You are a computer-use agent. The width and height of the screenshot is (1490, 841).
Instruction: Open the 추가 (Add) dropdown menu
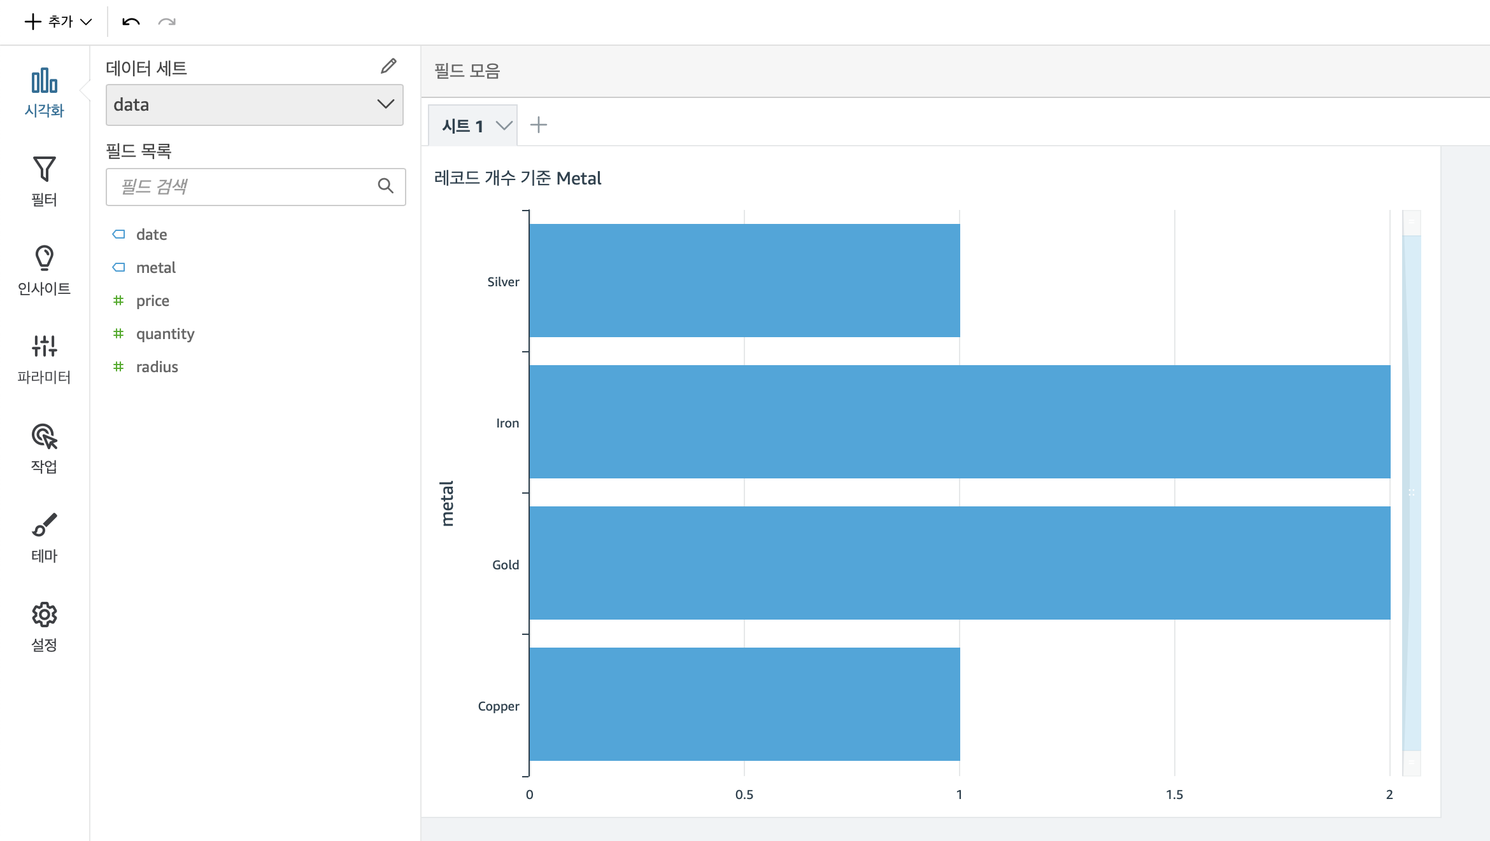(59, 22)
